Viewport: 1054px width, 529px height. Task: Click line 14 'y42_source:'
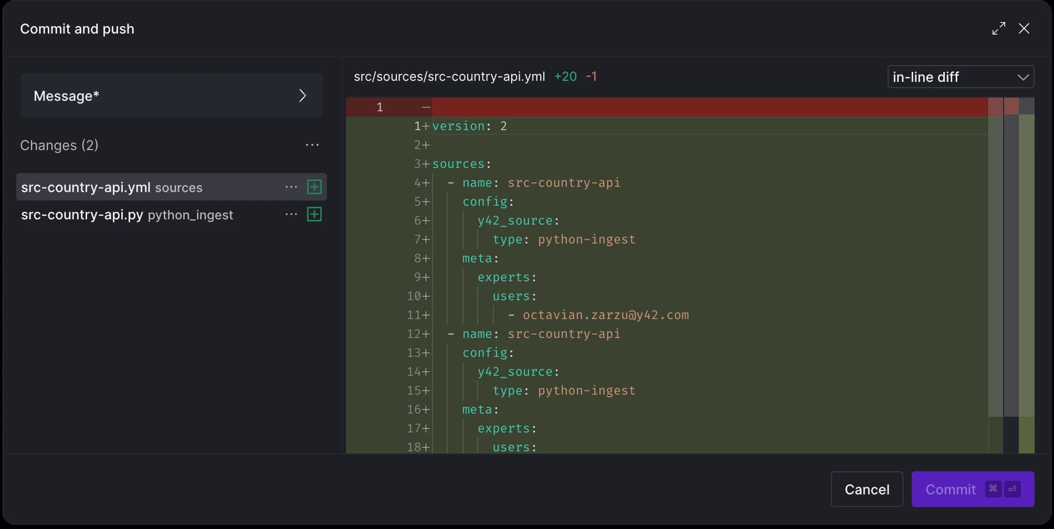(518, 372)
